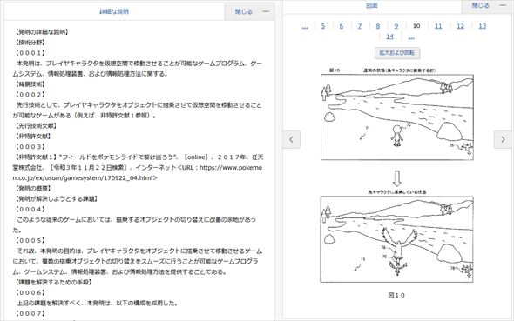Click the 閉じる button in the 図面 panel
Screen dimensions: 514x321
click(x=480, y=5)
